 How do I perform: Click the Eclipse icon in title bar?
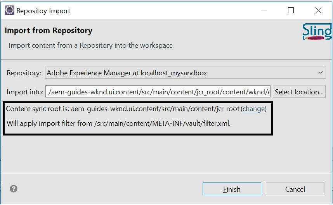[10, 10]
